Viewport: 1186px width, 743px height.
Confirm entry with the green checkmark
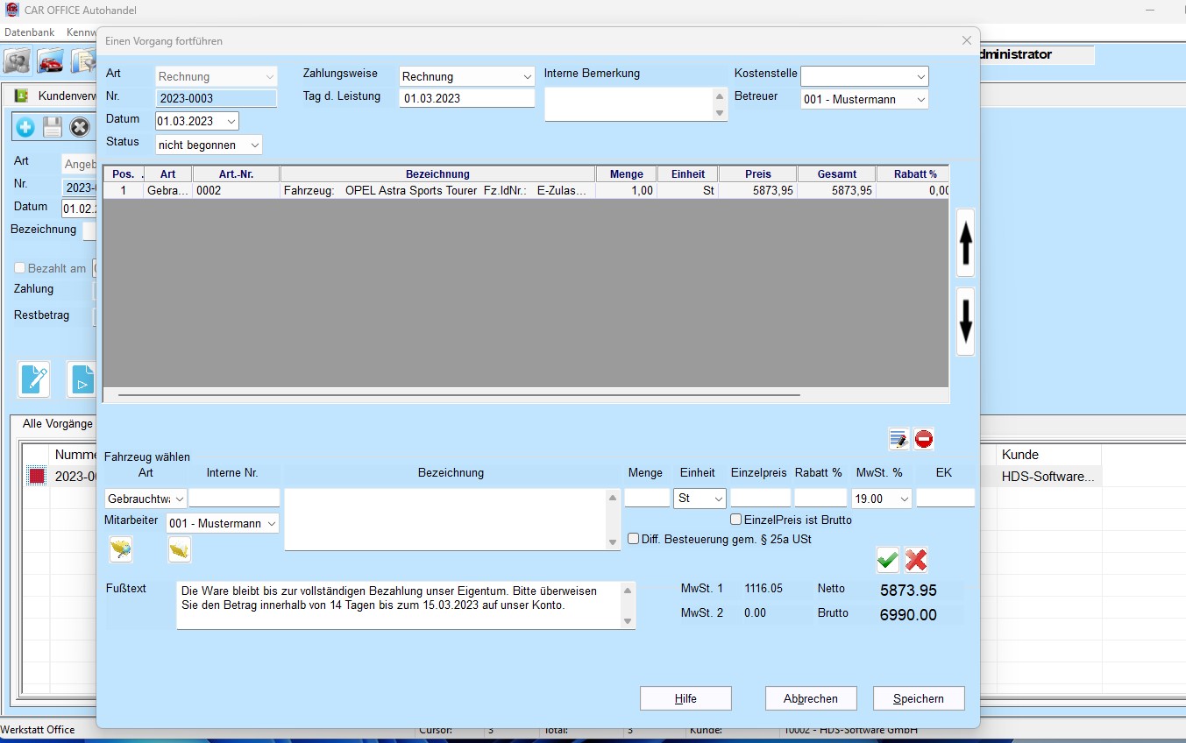point(888,560)
